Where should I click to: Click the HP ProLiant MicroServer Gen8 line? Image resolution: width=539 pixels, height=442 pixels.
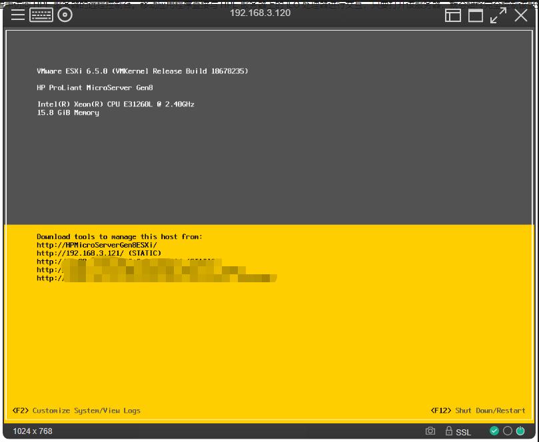pyautogui.click(x=95, y=88)
